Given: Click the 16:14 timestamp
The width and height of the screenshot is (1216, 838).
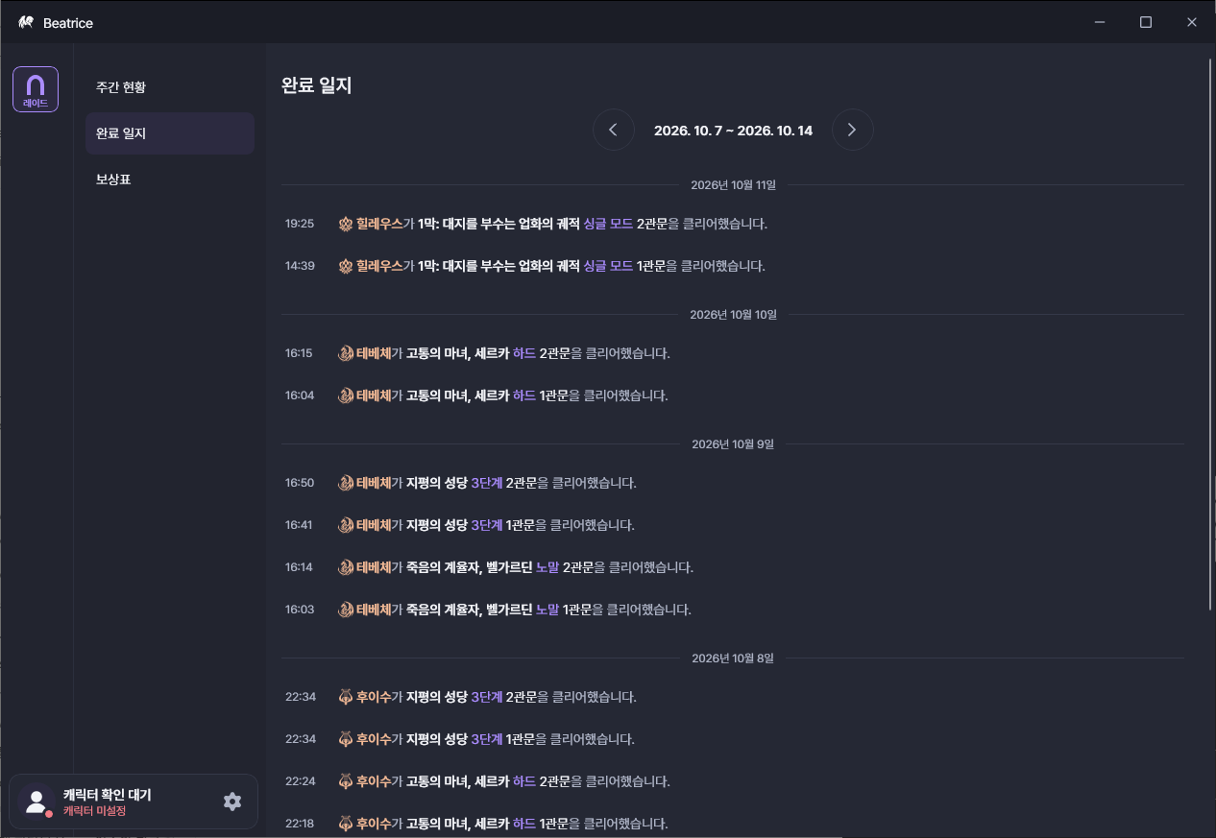Looking at the screenshot, I should tap(299, 567).
